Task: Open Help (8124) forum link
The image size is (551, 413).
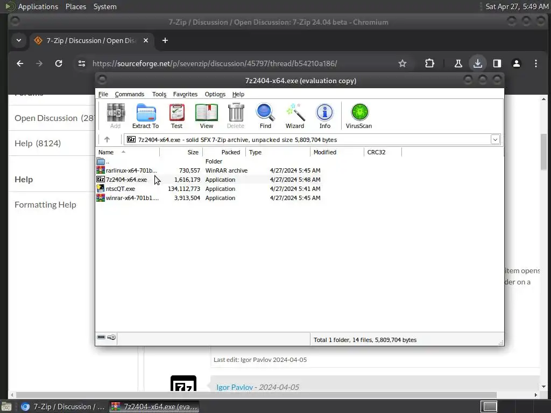Action: tap(38, 143)
